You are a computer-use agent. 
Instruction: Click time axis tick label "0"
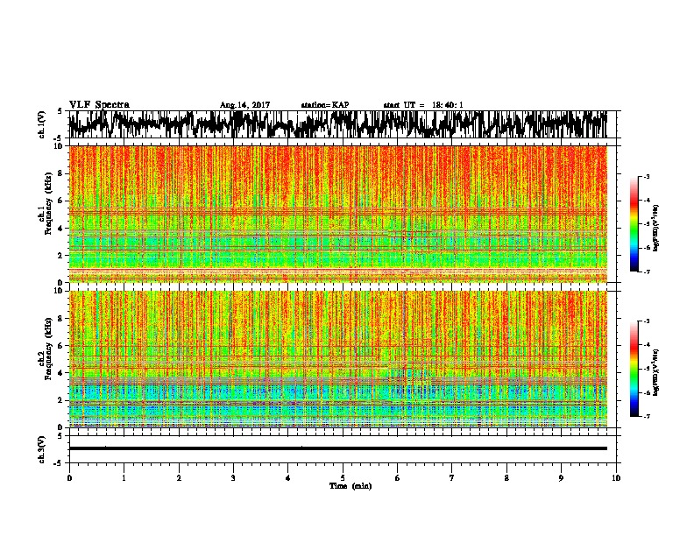[x=69, y=478]
